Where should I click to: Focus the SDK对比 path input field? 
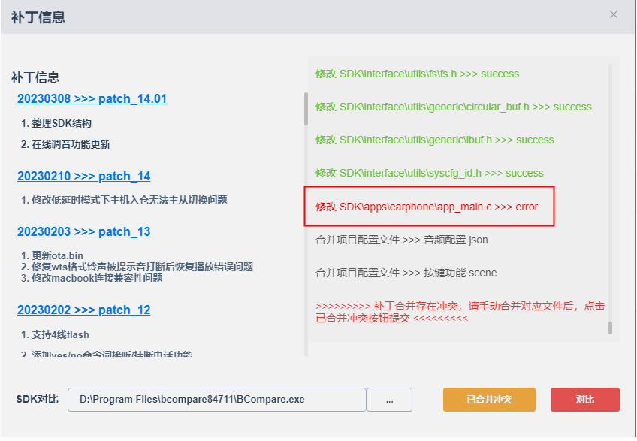click(217, 400)
